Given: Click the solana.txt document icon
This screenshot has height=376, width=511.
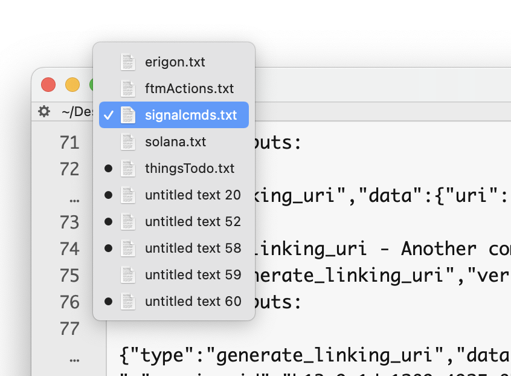Looking at the screenshot, I should click(128, 142).
